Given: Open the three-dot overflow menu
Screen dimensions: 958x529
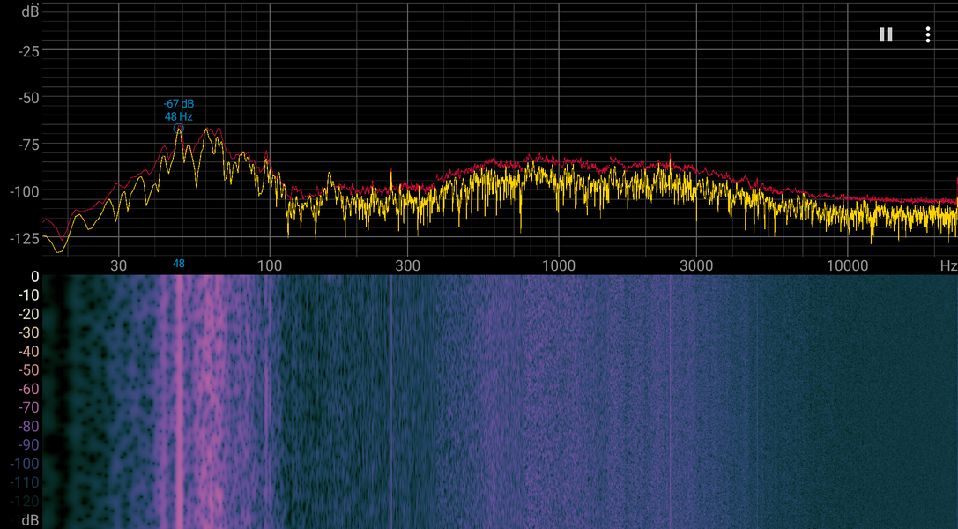Looking at the screenshot, I should click(927, 34).
